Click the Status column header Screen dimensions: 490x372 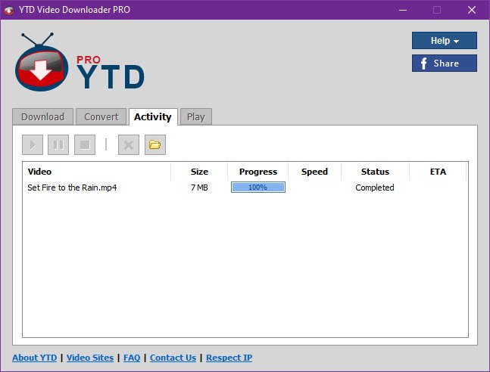coord(376,172)
